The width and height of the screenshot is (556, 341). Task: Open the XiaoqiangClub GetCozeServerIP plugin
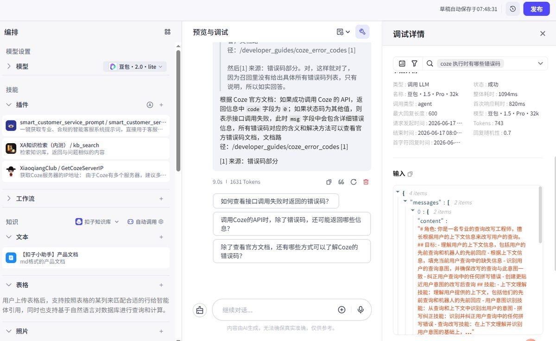[86, 171]
